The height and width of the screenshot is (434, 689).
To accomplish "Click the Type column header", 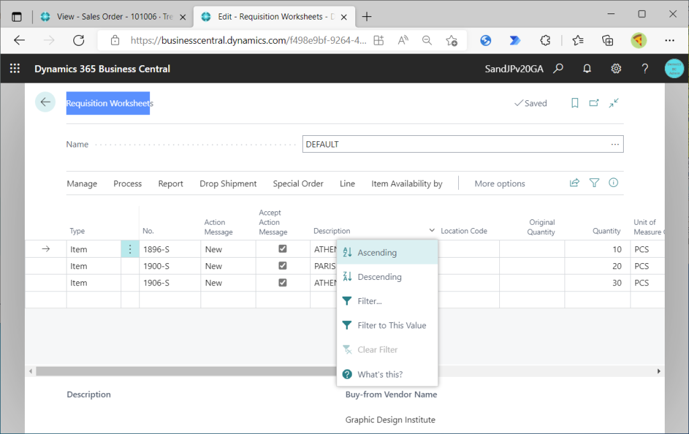I will point(77,231).
